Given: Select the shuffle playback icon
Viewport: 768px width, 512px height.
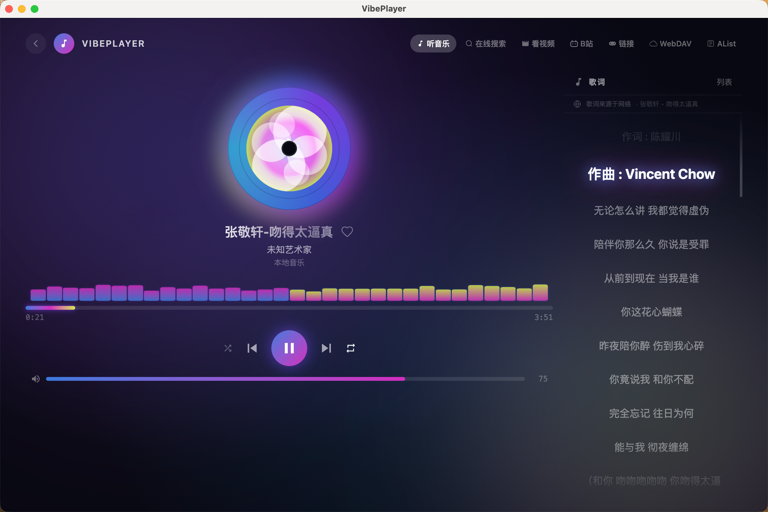Looking at the screenshot, I should (228, 348).
